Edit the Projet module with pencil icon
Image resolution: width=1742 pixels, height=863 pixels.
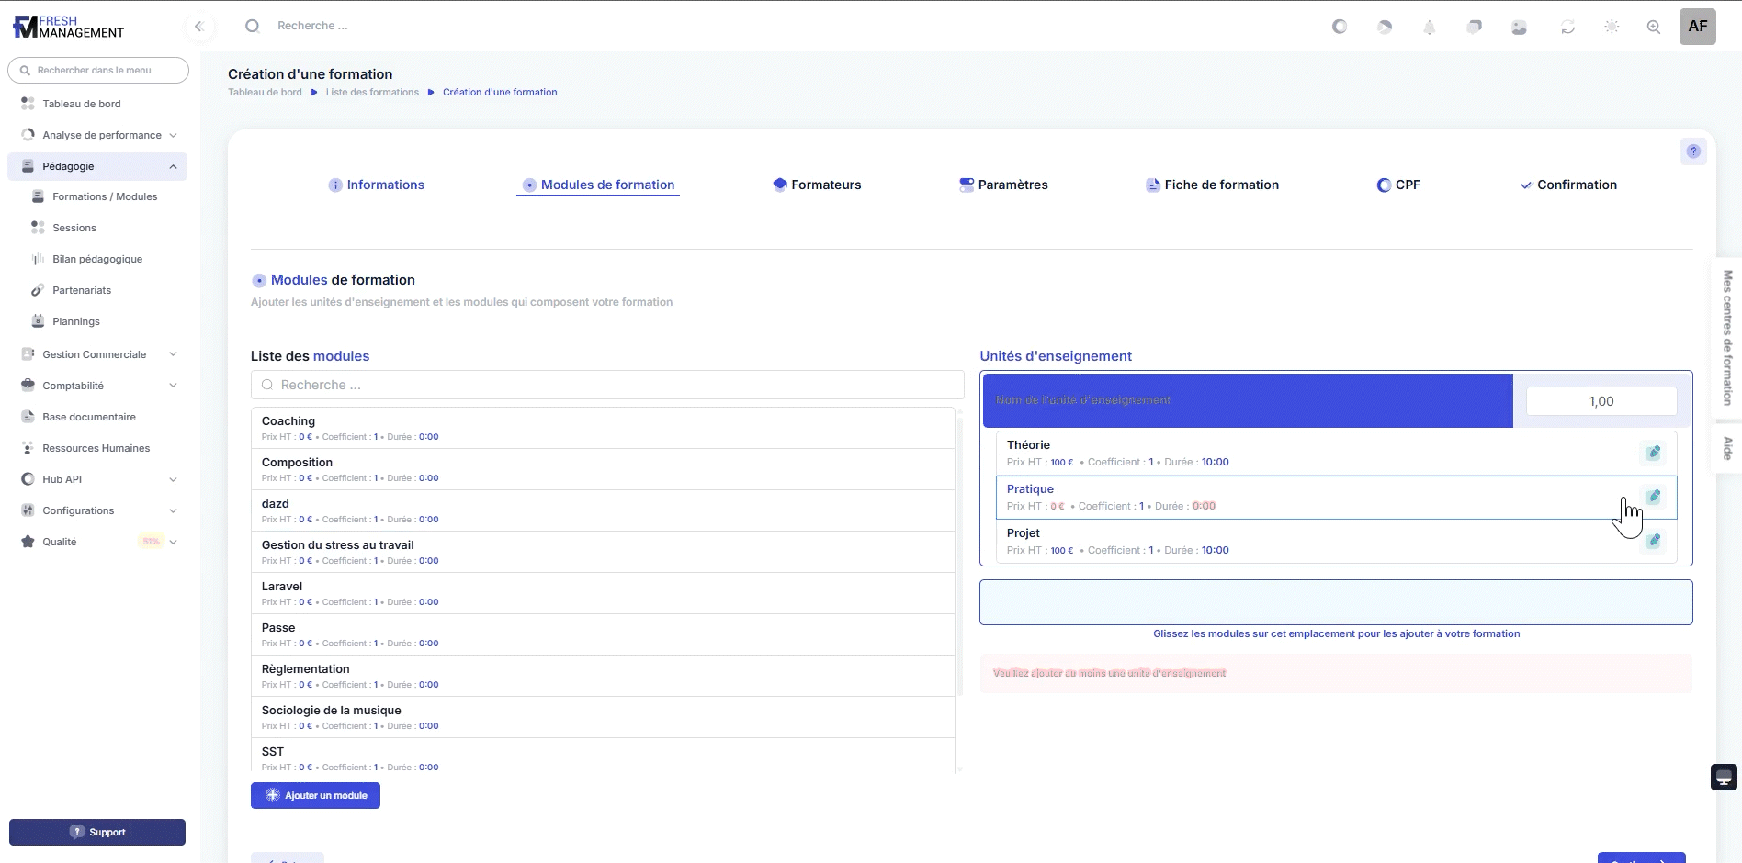[x=1653, y=541]
